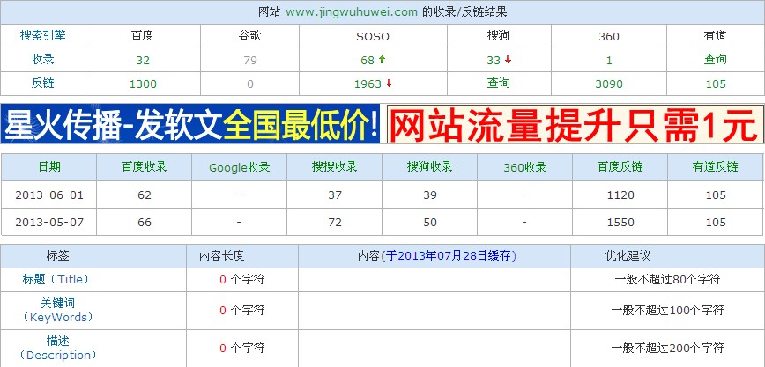Click the red down arrow beside SOSO 1963

click(x=389, y=84)
